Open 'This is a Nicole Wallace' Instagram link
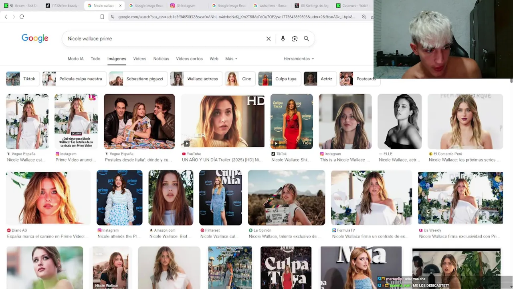The height and width of the screenshot is (289, 513). click(x=345, y=160)
